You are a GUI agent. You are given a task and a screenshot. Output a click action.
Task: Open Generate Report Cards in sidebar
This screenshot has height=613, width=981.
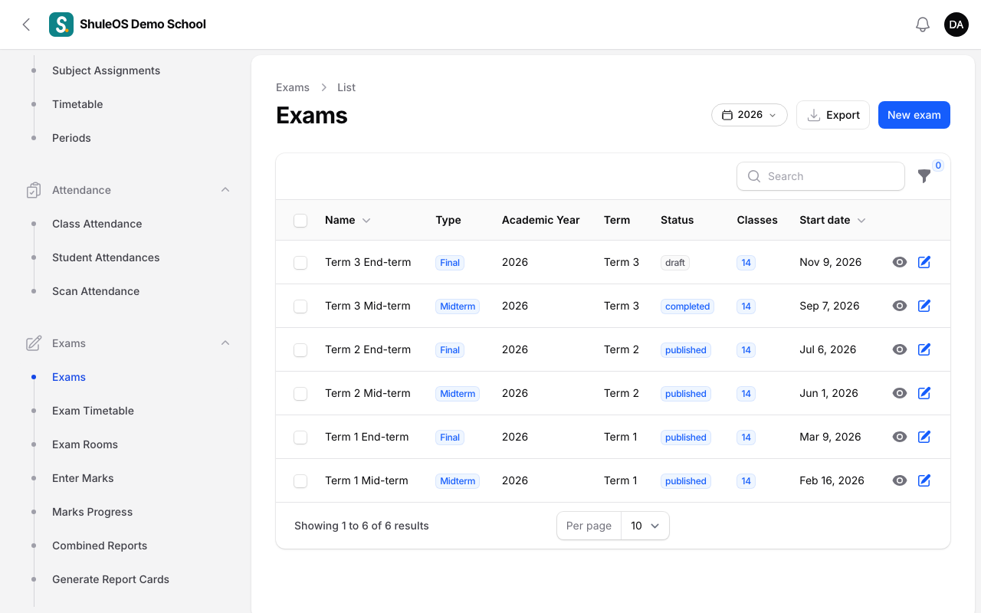[110, 579]
